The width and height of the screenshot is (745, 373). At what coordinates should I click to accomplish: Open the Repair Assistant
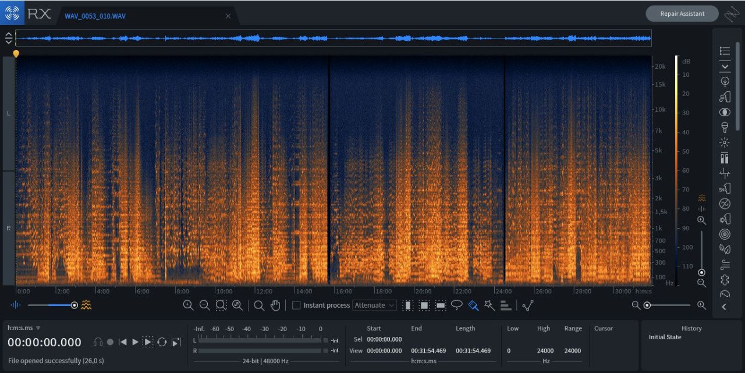point(682,14)
